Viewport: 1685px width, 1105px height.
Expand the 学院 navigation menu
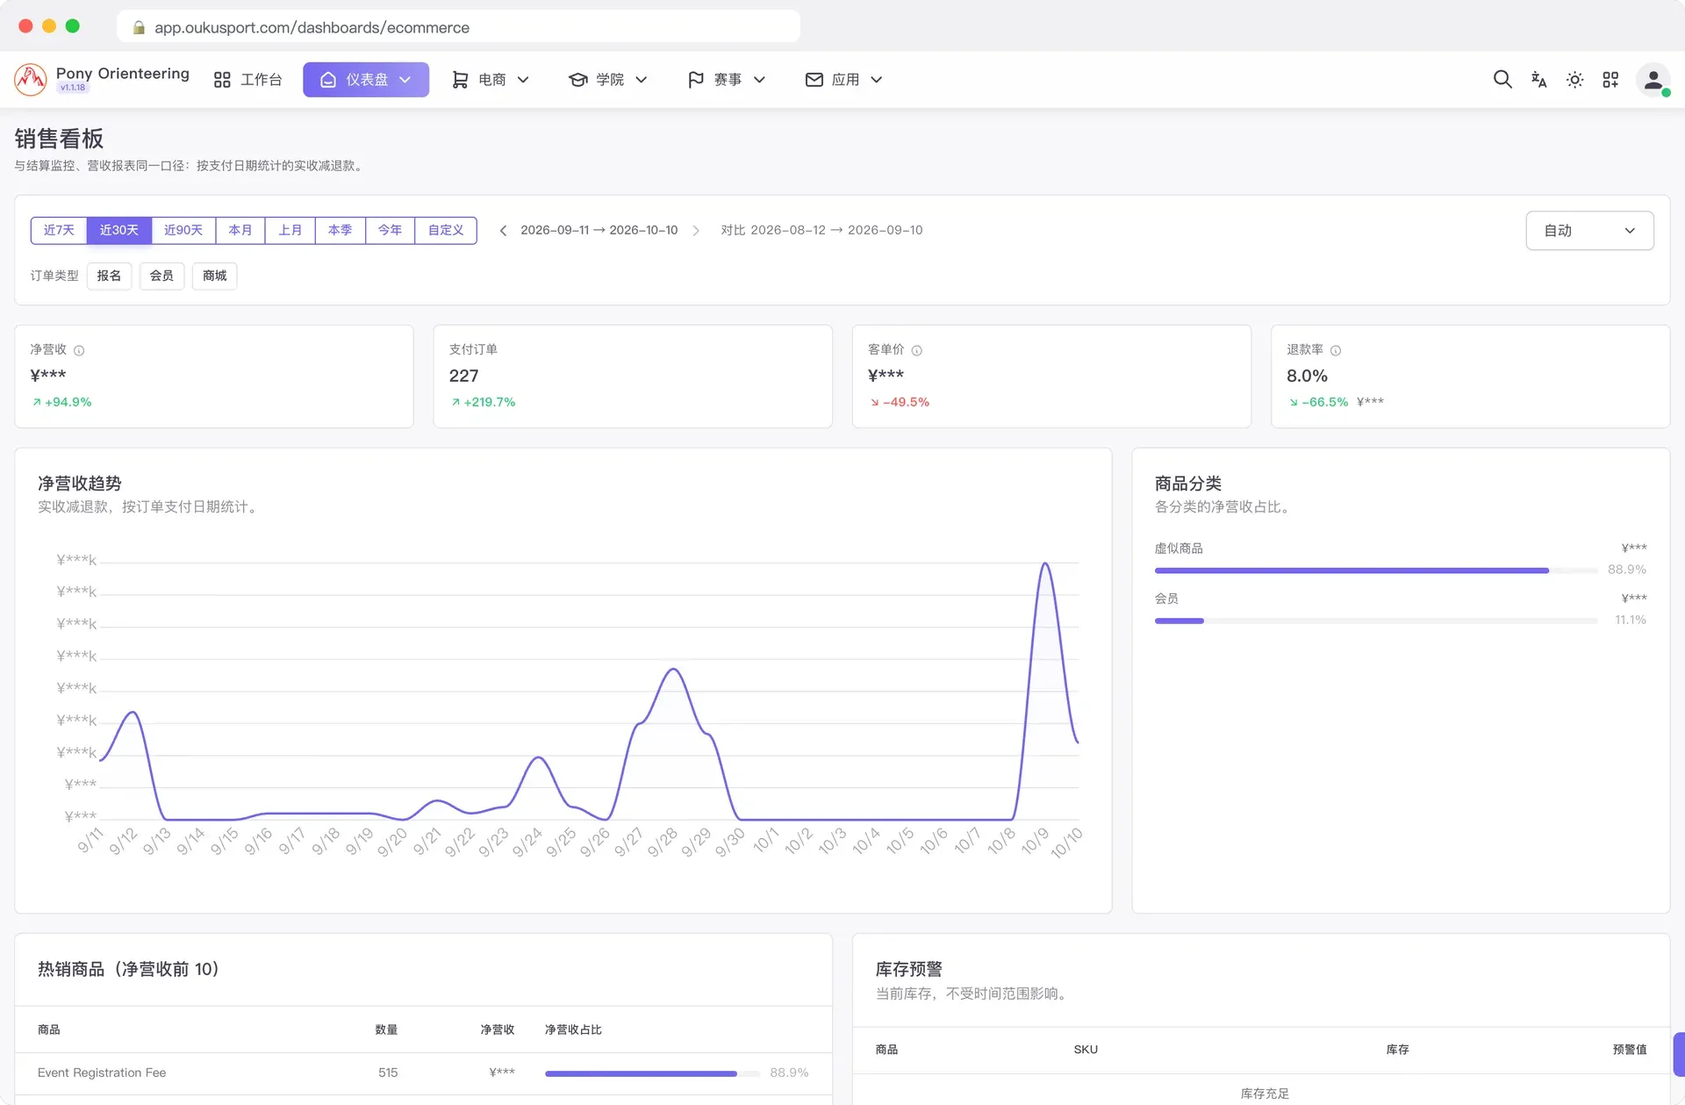click(608, 79)
